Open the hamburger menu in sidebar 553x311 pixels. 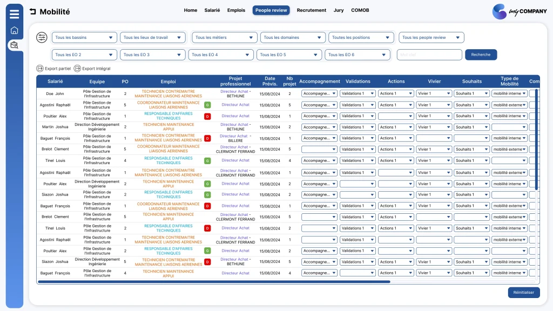click(x=15, y=14)
